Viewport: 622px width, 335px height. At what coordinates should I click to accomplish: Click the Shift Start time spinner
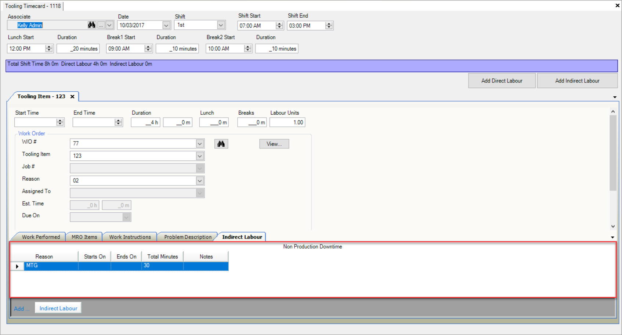coord(279,26)
